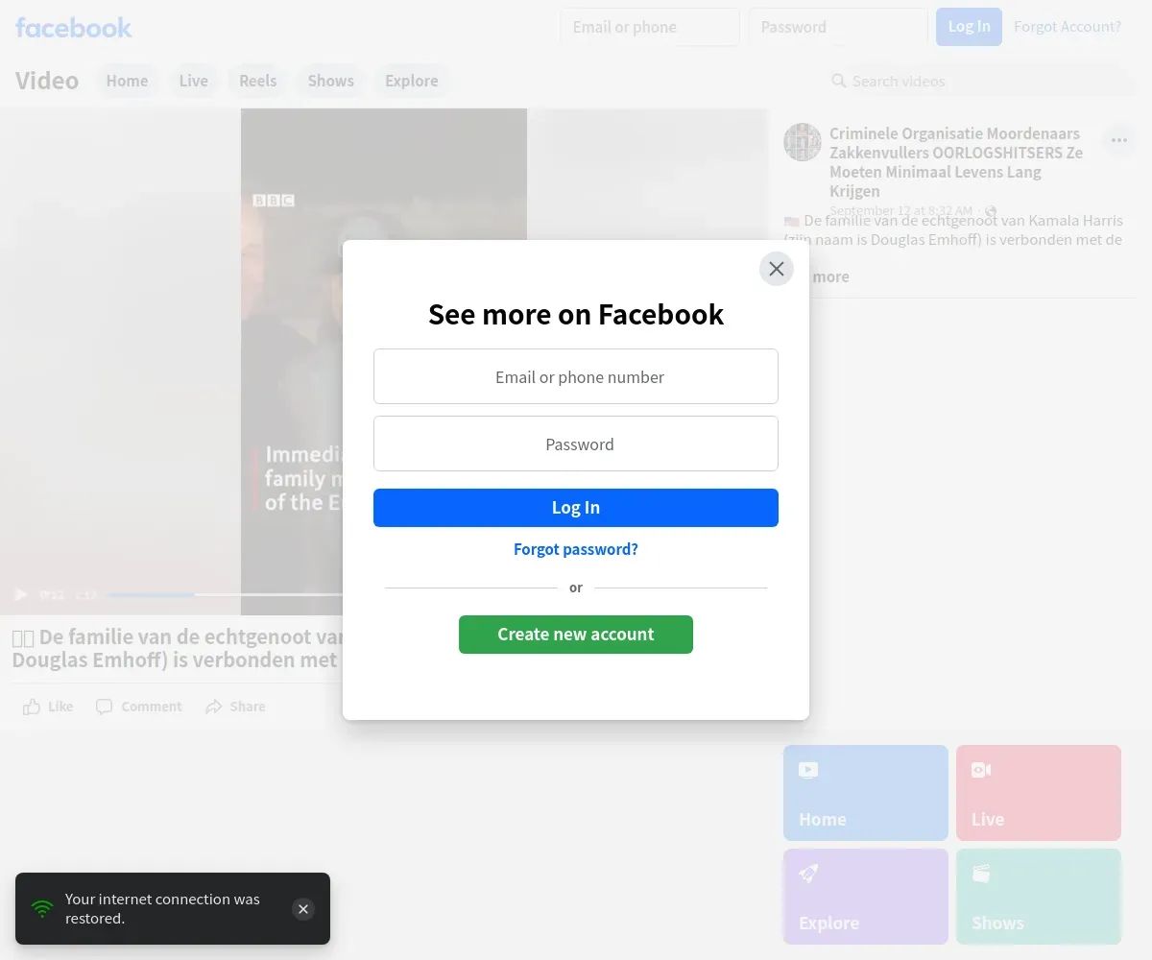Click the Like thumbs-up icon
Screen dimensions: 1152x960
32,707
